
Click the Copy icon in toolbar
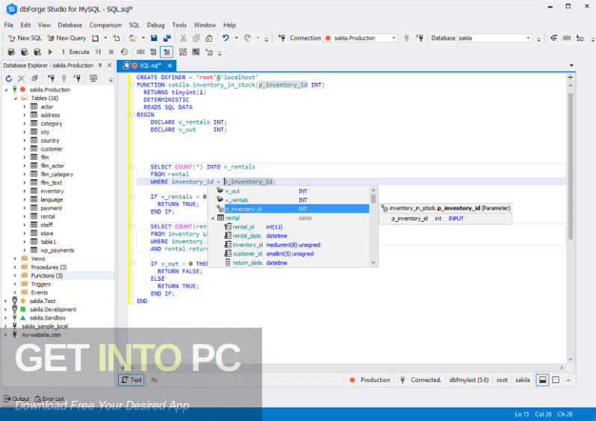coord(196,38)
